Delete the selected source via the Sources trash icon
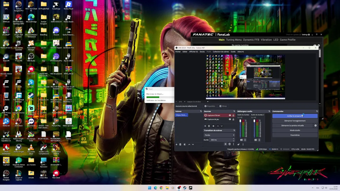340x191 pixels. [209, 126]
